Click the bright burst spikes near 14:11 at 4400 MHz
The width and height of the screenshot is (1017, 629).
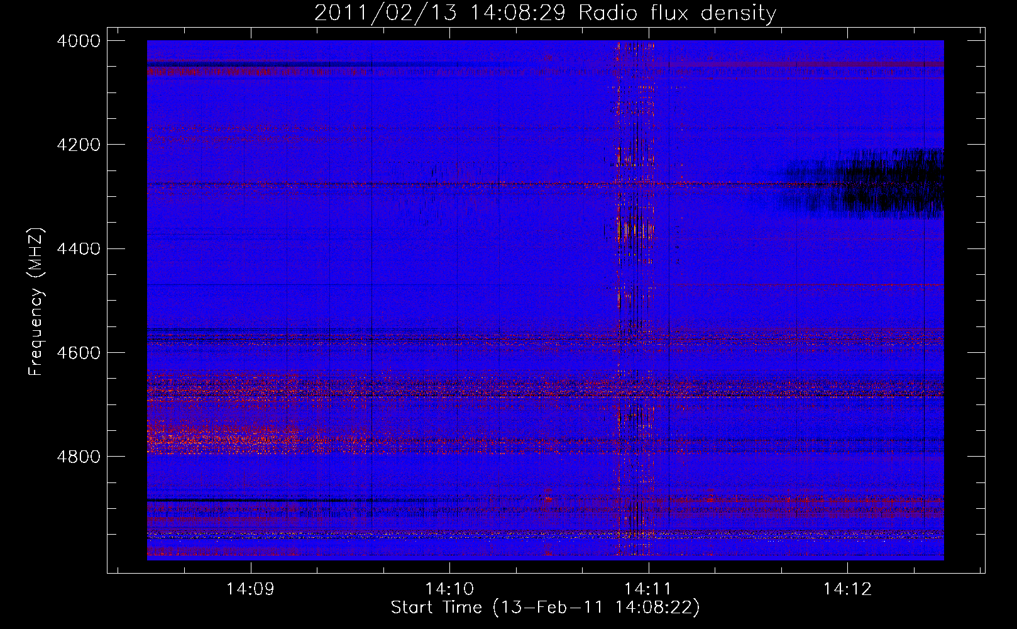tap(635, 230)
